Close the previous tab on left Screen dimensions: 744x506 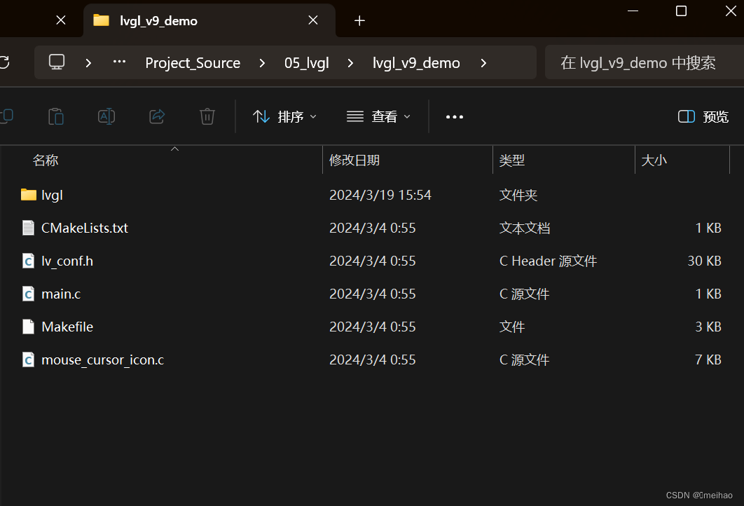click(x=61, y=20)
